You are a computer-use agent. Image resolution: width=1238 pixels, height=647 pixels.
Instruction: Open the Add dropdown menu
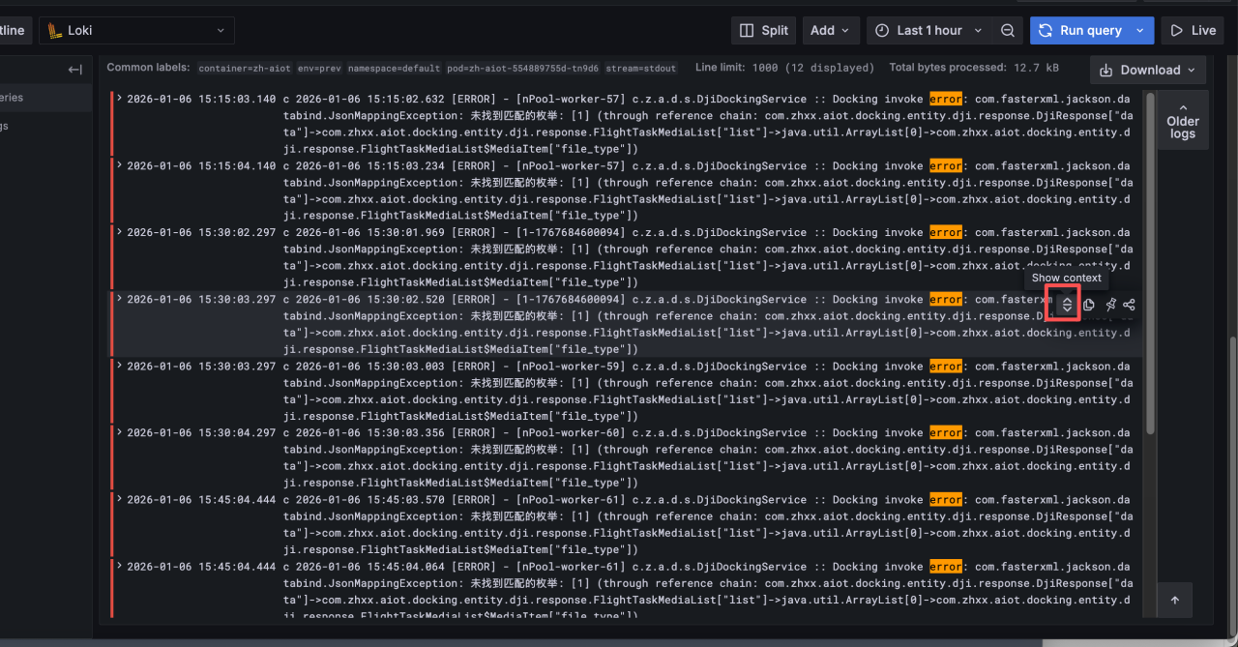tap(831, 31)
